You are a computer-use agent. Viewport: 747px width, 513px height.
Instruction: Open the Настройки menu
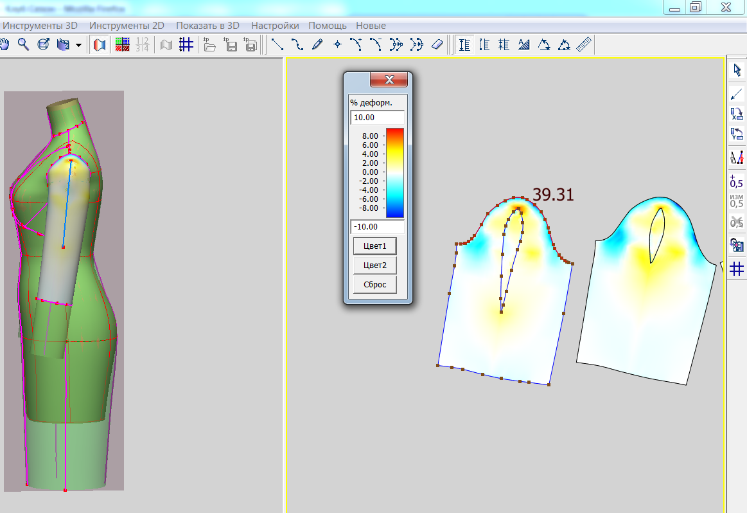click(275, 26)
